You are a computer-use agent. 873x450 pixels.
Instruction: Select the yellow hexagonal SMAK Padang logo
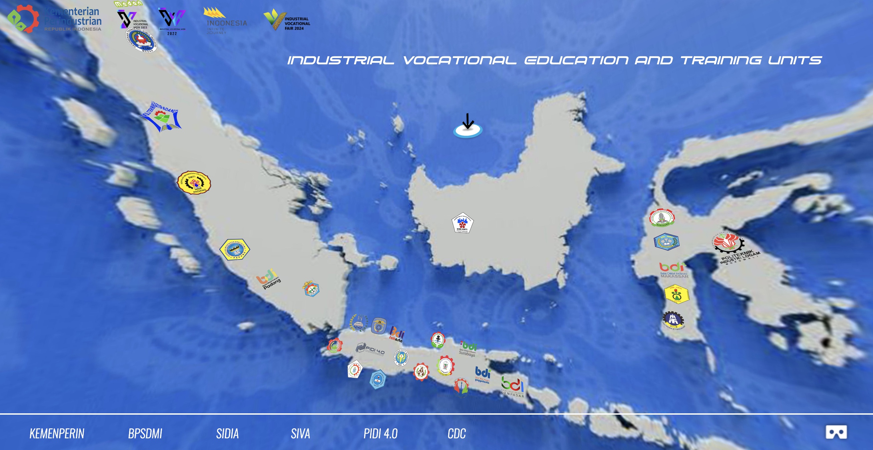tap(235, 250)
